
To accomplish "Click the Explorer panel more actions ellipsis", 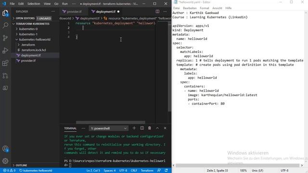I will tap(53, 12).
